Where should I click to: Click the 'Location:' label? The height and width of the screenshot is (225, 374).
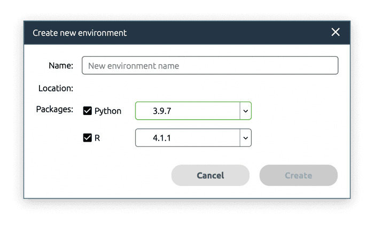pyautogui.click(x=56, y=88)
